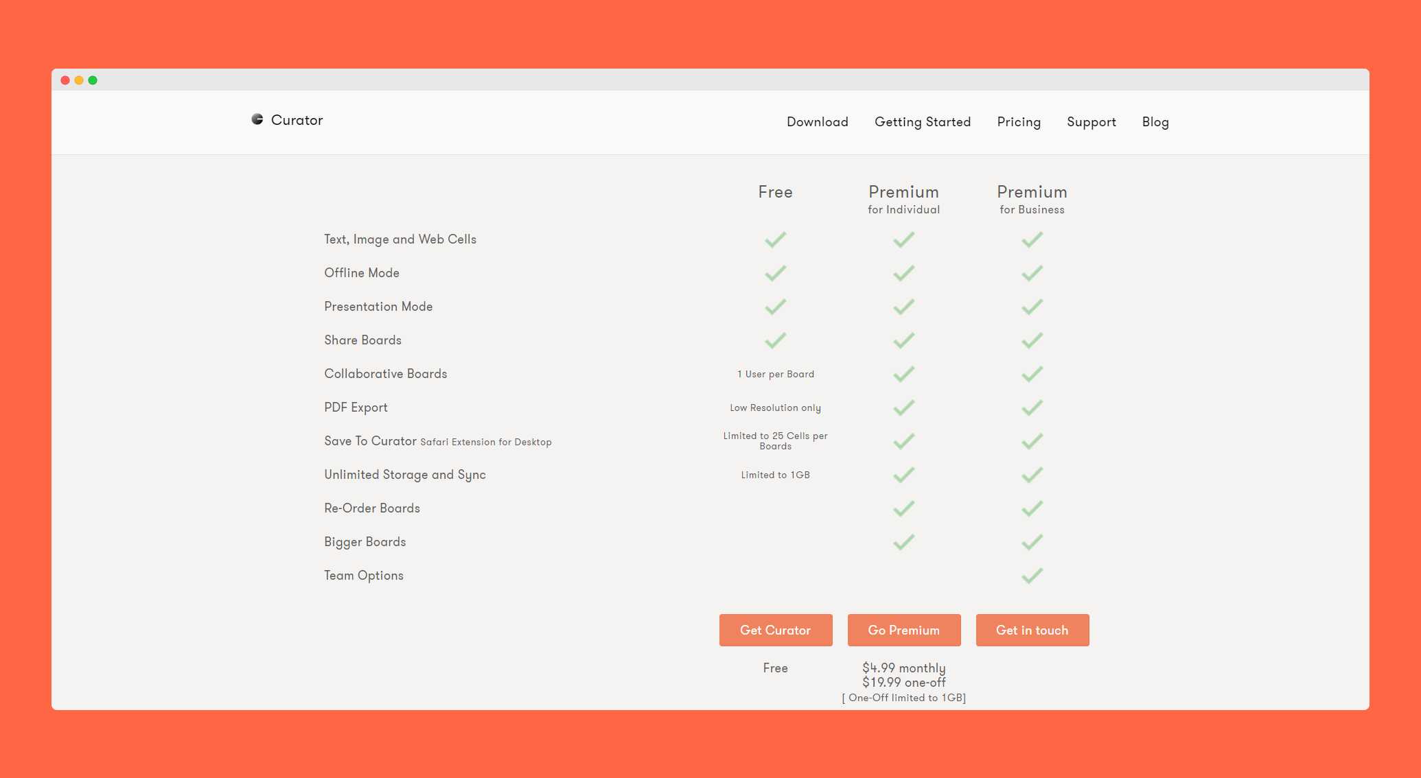Click Free checkmark for Text, Image and Web Cells
This screenshot has height=778, width=1421.
click(x=776, y=239)
